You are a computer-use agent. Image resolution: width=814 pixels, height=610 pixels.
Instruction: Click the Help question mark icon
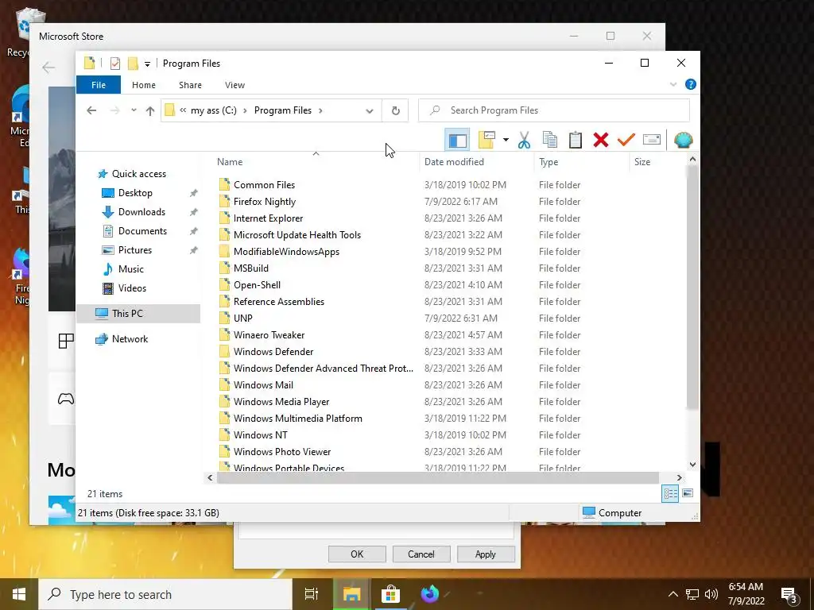pos(691,84)
